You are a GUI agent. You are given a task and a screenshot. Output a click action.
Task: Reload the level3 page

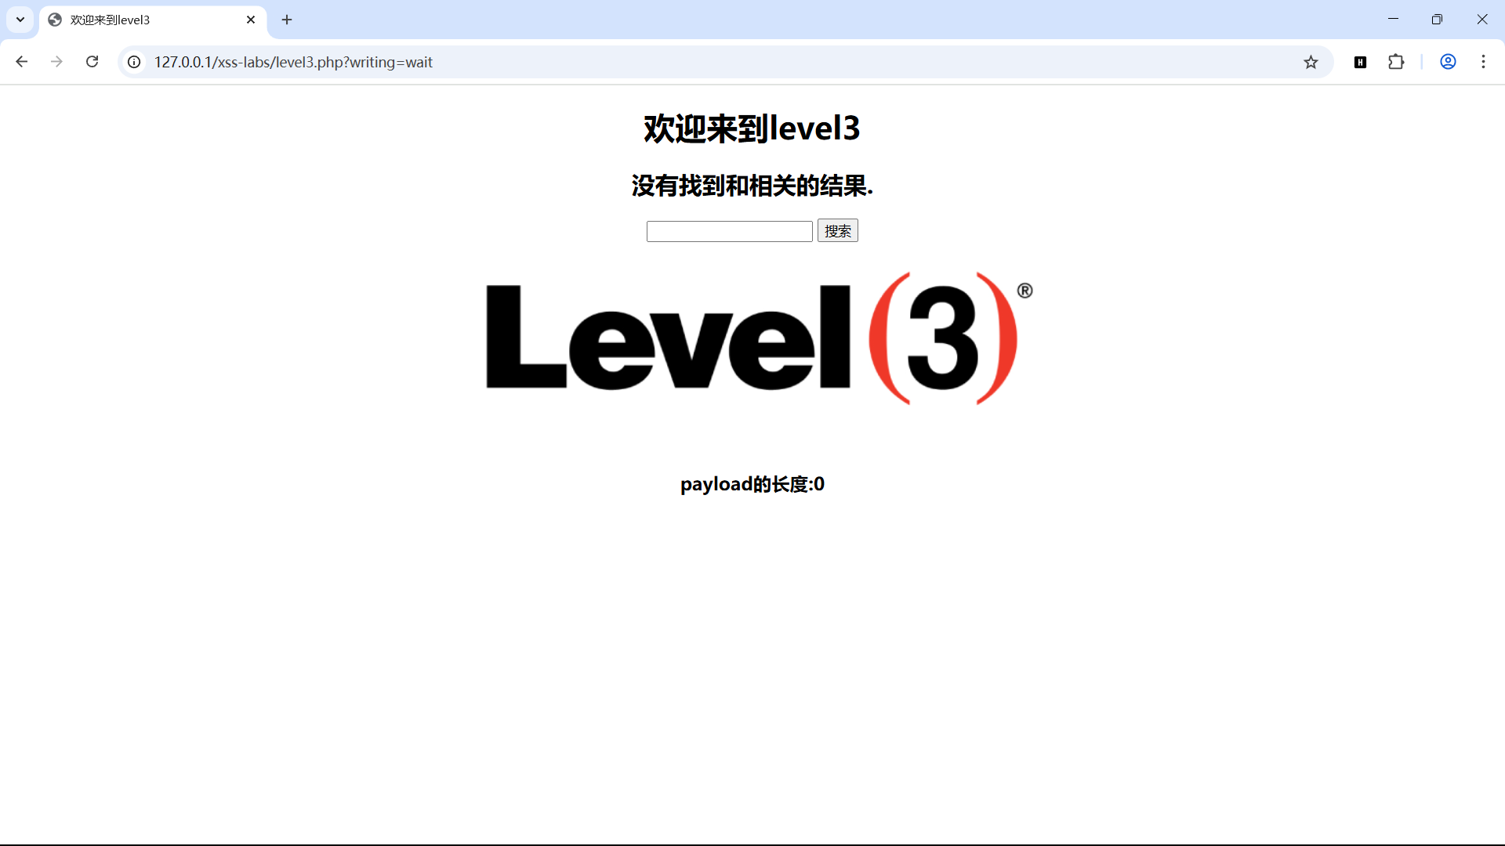click(x=92, y=62)
